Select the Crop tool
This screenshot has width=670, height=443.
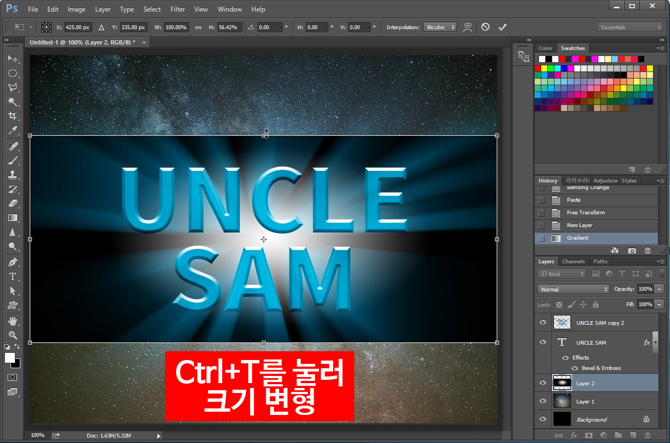[13, 116]
